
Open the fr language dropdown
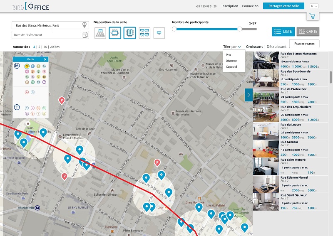314,6
